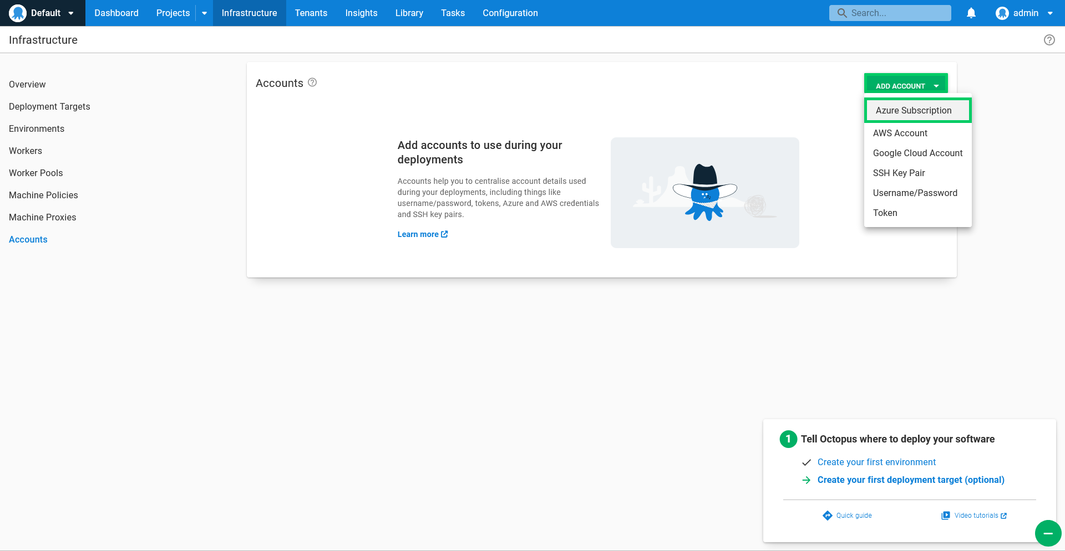Open Overview in the sidebar

point(27,84)
